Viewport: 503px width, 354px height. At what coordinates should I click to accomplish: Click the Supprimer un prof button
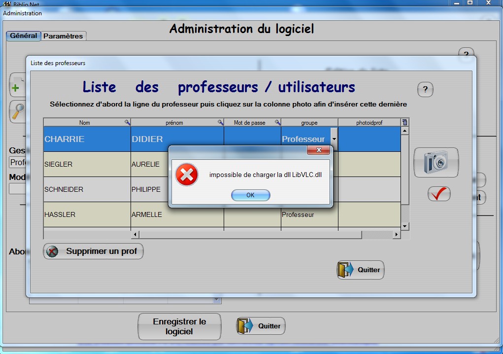[x=94, y=251]
